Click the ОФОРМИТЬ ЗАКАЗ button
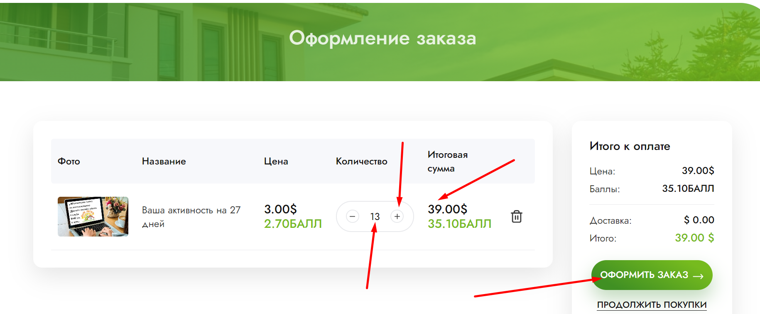 tap(652, 275)
